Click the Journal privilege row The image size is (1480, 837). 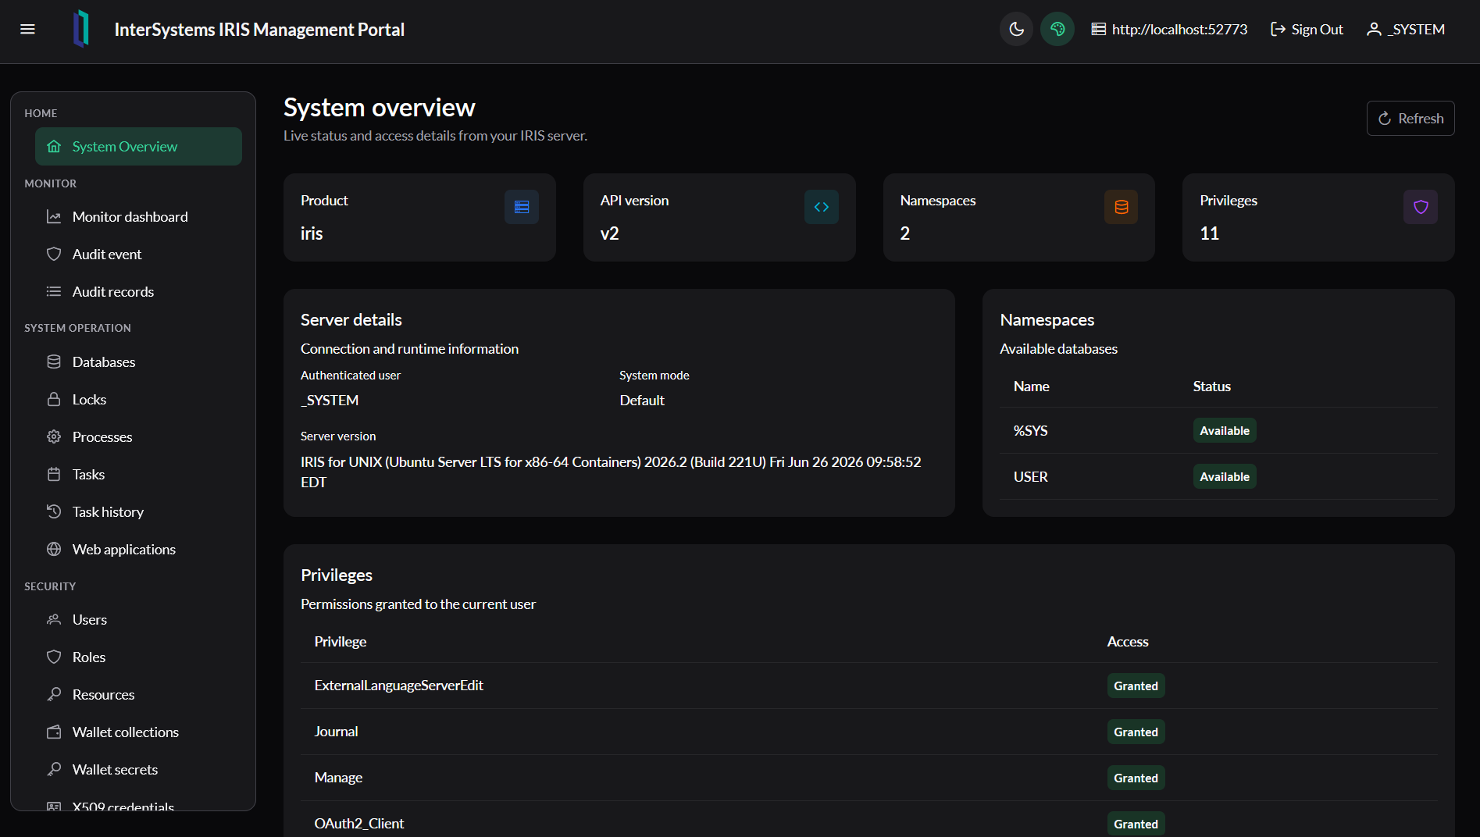868,732
